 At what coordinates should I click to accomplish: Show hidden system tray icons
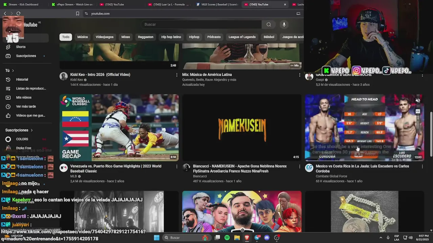point(381,238)
